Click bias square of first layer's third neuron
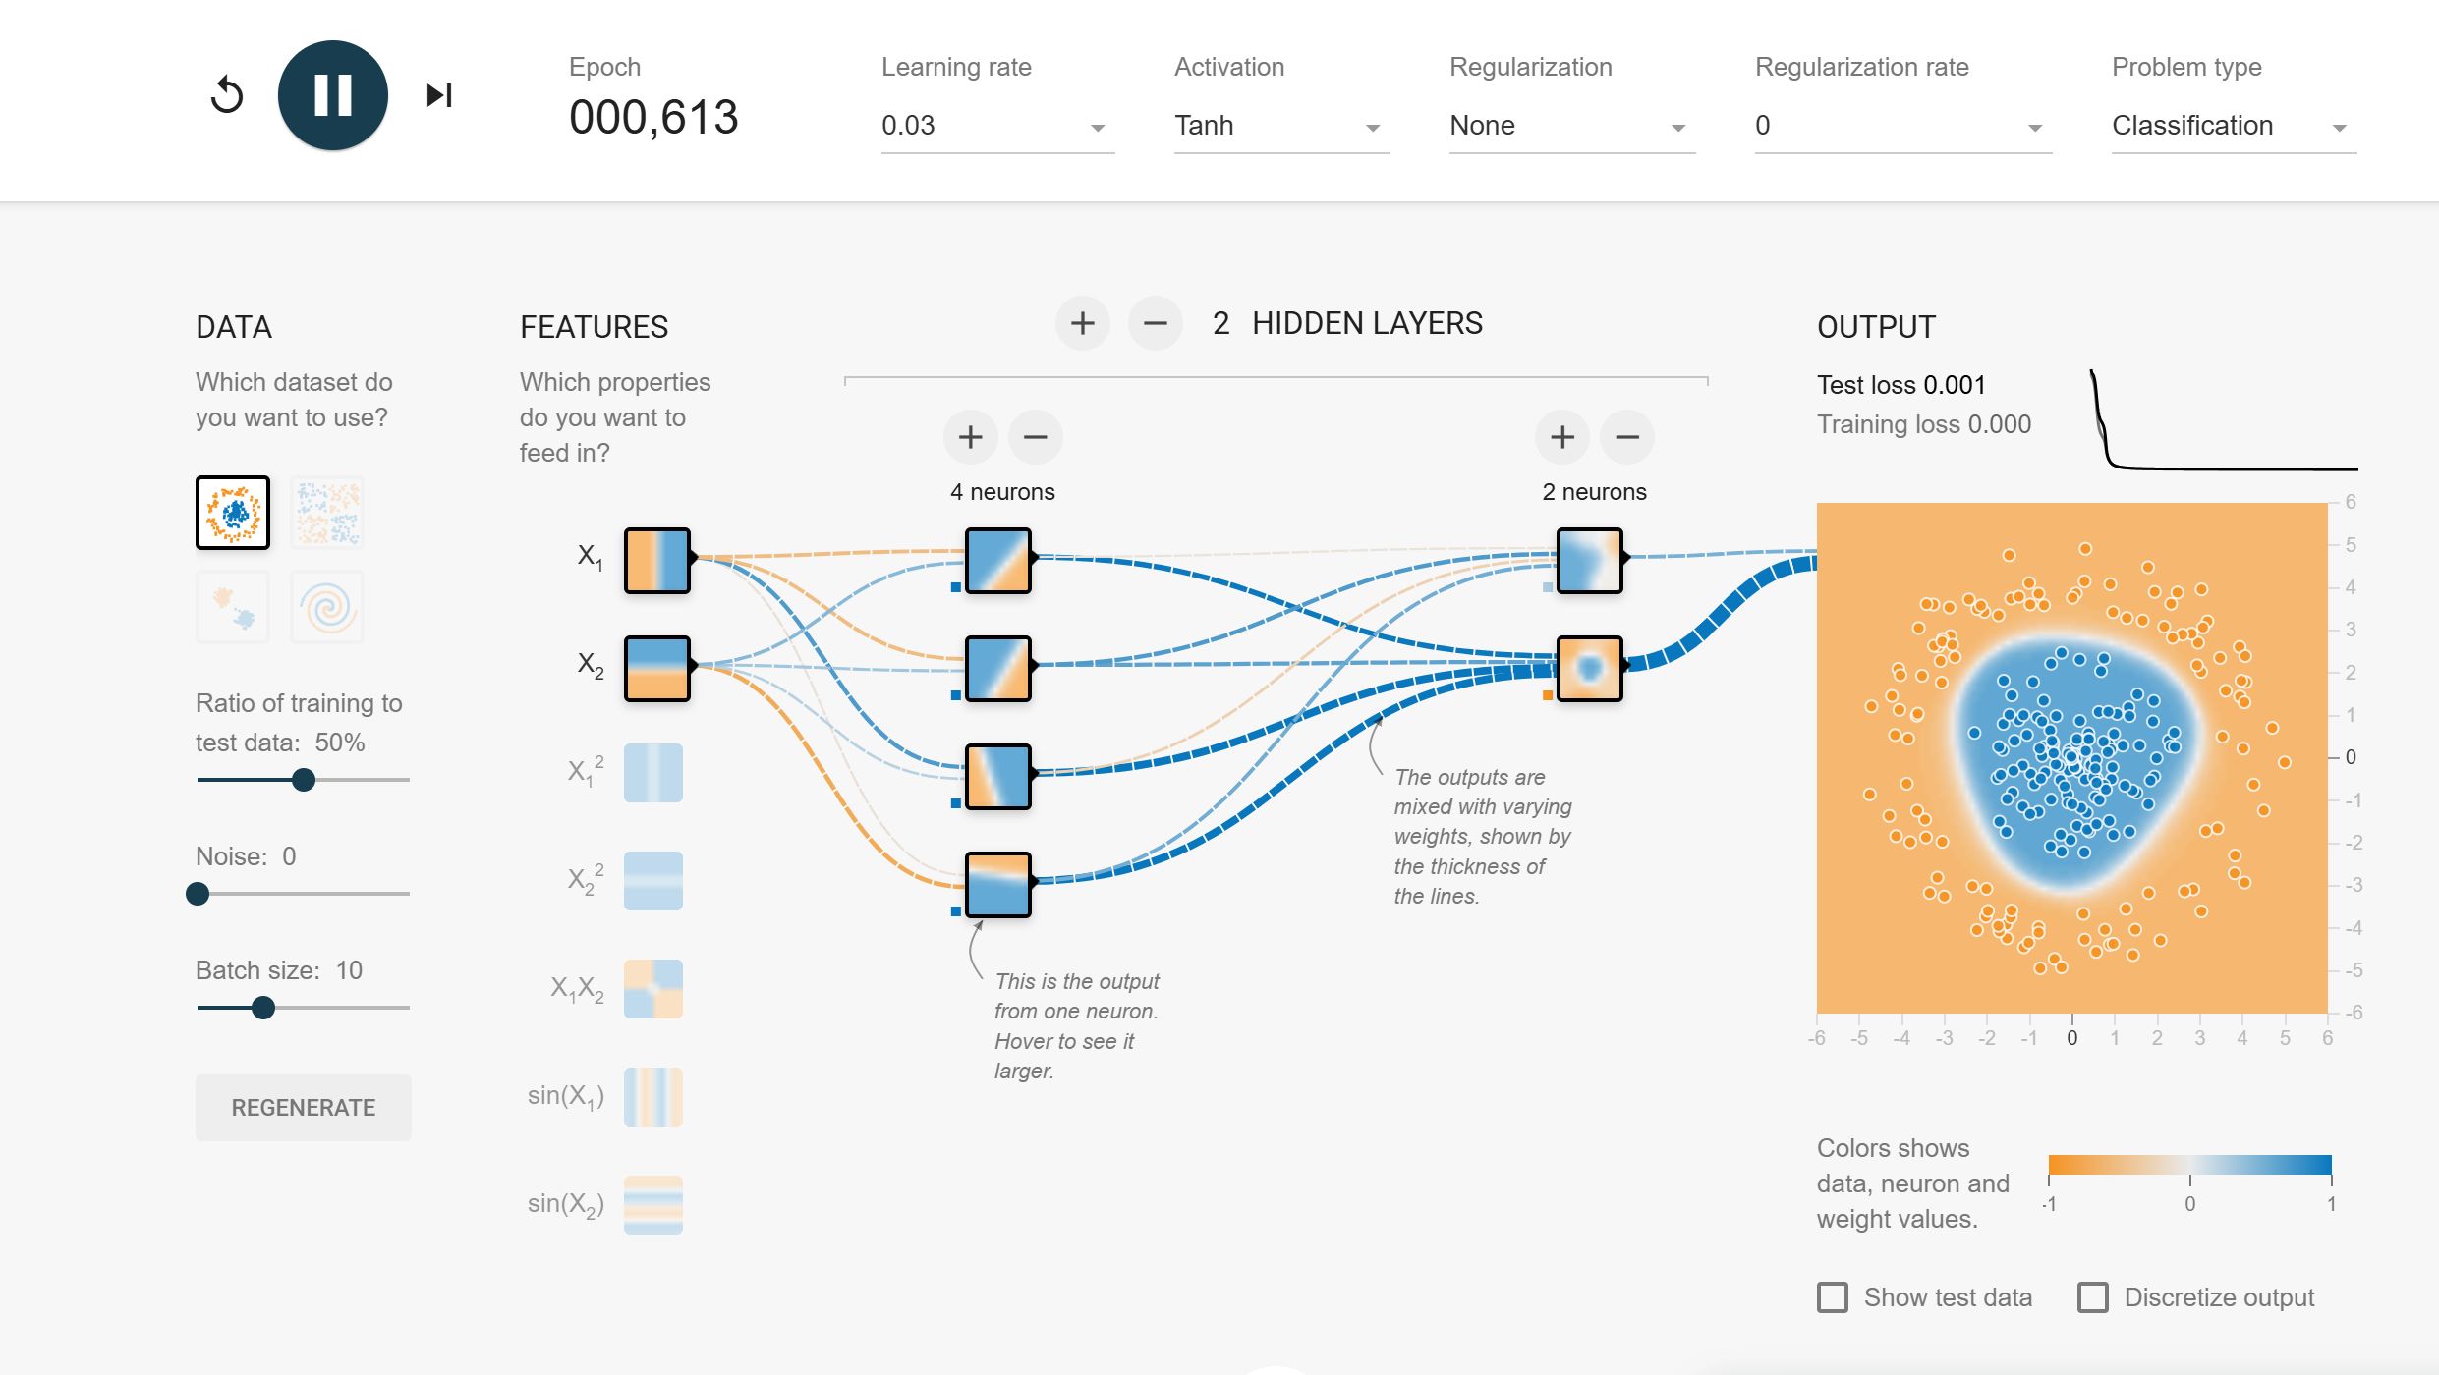 click(956, 803)
